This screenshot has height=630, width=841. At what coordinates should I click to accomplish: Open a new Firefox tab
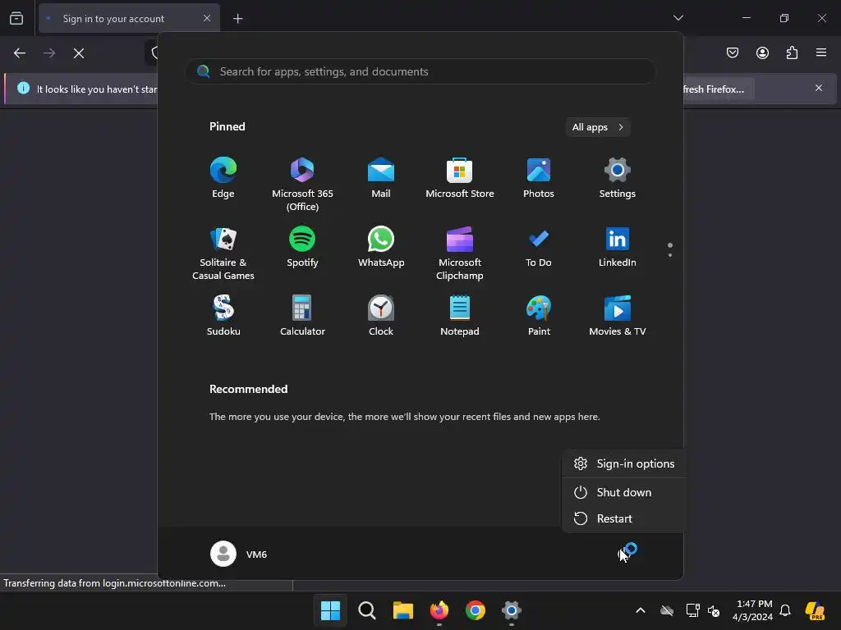(237, 19)
